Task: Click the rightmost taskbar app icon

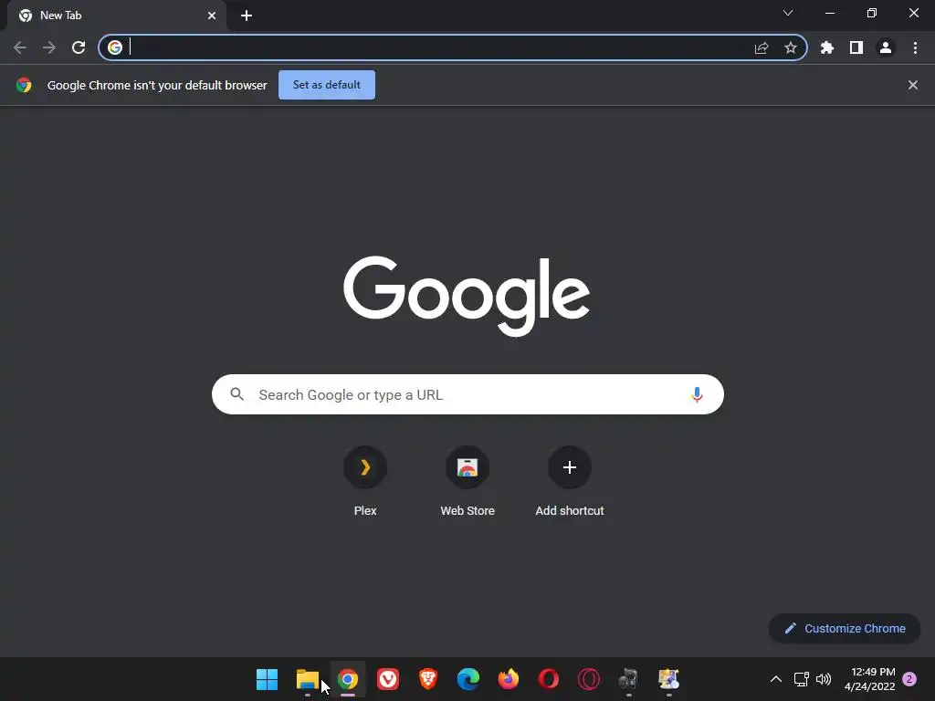Action: tap(669, 679)
